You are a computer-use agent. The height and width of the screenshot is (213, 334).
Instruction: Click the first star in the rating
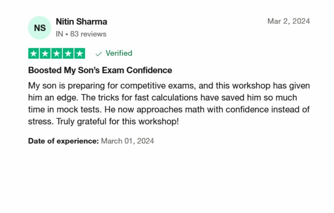coord(34,54)
